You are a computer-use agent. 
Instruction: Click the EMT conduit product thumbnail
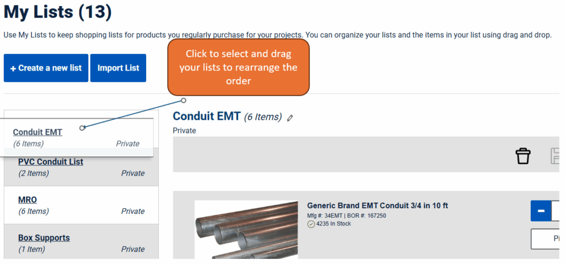tap(246, 229)
